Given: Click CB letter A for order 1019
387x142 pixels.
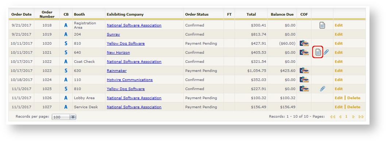Looking at the screenshot, I should tap(66, 35).
